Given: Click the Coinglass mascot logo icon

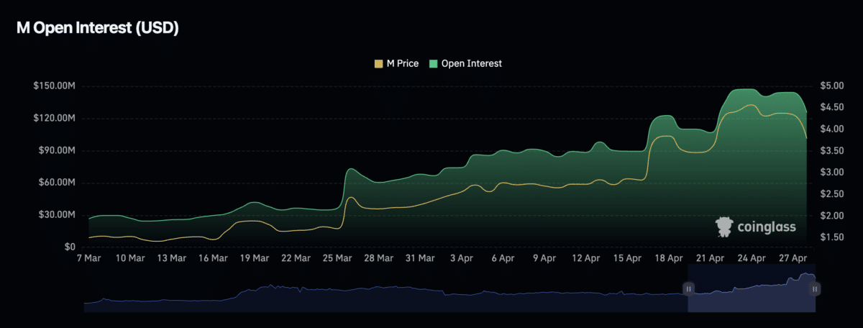Looking at the screenshot, I should [x=724, y=227].
